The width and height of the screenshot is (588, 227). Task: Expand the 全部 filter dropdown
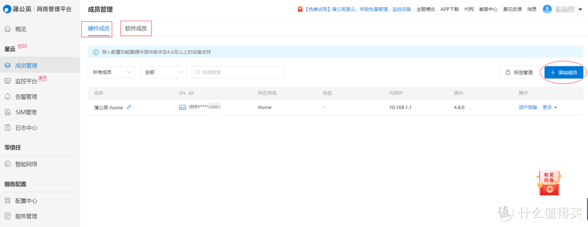pos(163,72)
